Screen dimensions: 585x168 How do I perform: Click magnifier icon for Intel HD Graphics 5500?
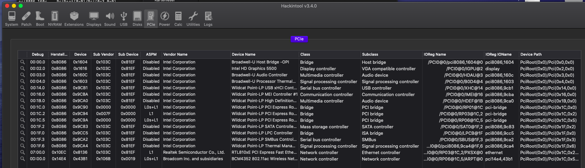[x=22, y=69]
